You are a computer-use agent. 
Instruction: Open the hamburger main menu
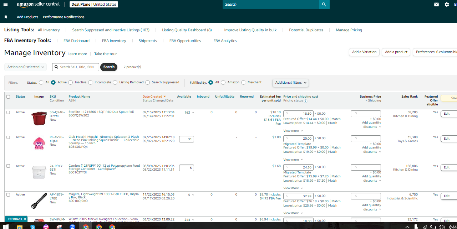pos(5,4)
